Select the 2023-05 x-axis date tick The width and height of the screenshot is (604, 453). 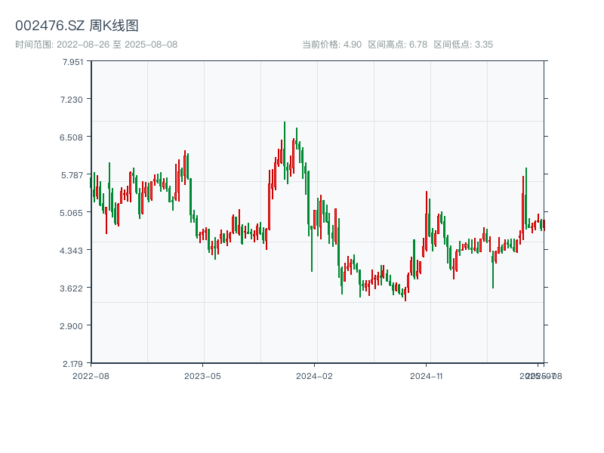[x=202, y=374]
